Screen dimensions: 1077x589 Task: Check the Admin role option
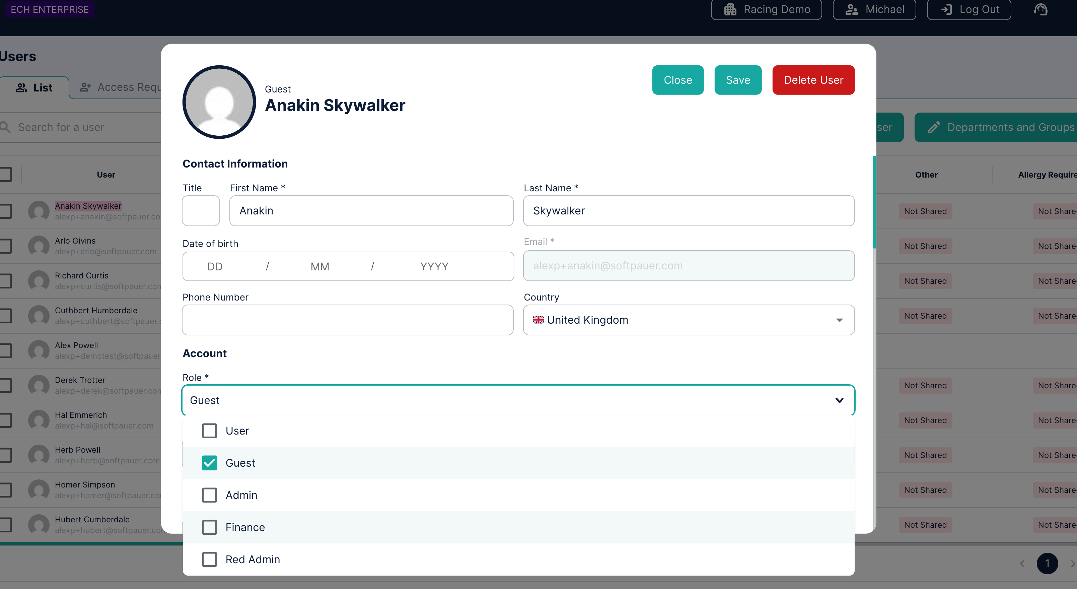209,495
